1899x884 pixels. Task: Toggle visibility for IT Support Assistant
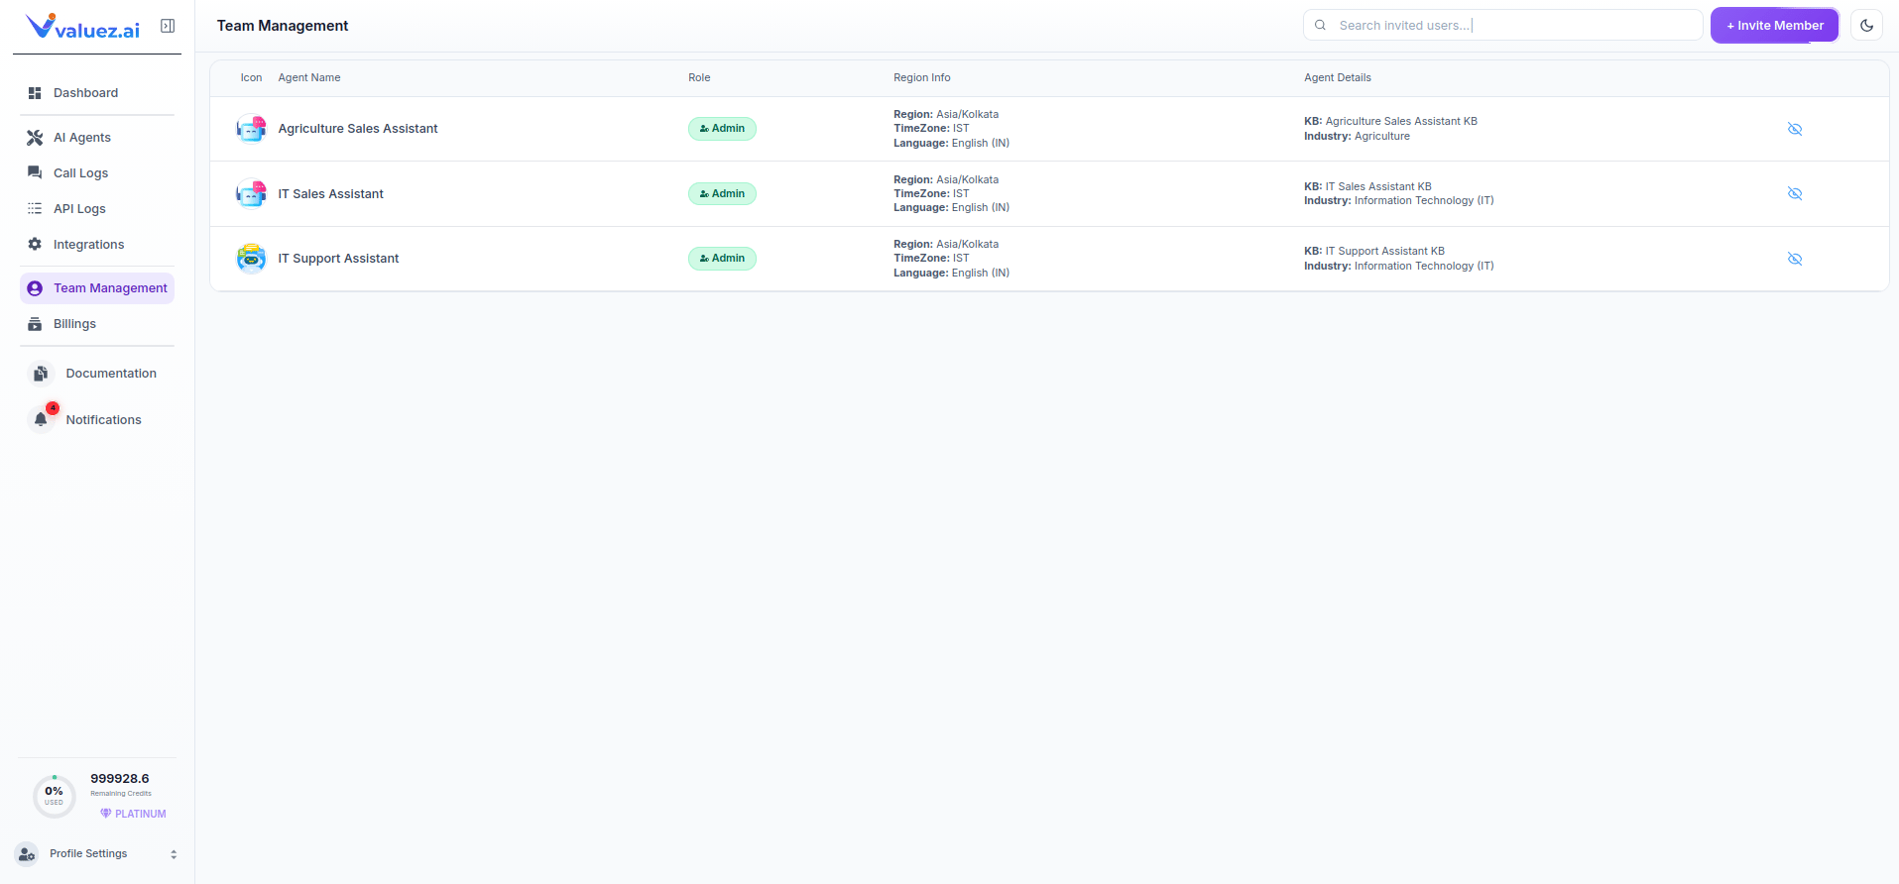[1795, 259]
